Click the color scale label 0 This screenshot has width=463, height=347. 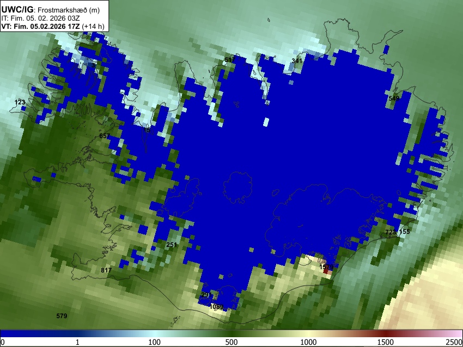click(3, 342)
